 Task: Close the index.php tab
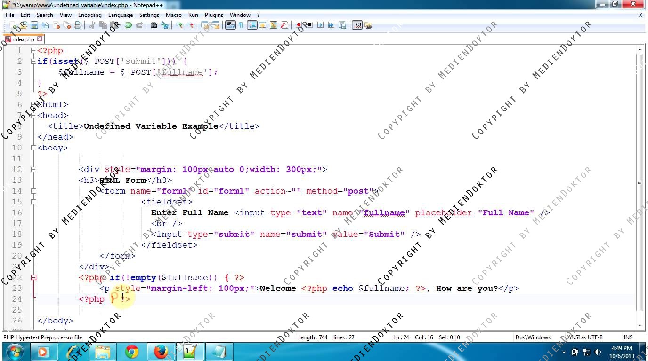[40, 39]
